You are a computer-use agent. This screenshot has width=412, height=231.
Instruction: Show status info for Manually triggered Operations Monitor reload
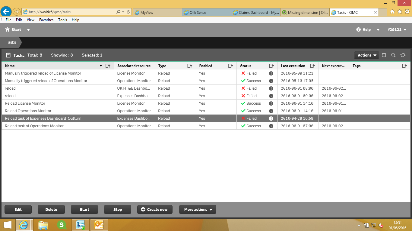pos(271,81)
